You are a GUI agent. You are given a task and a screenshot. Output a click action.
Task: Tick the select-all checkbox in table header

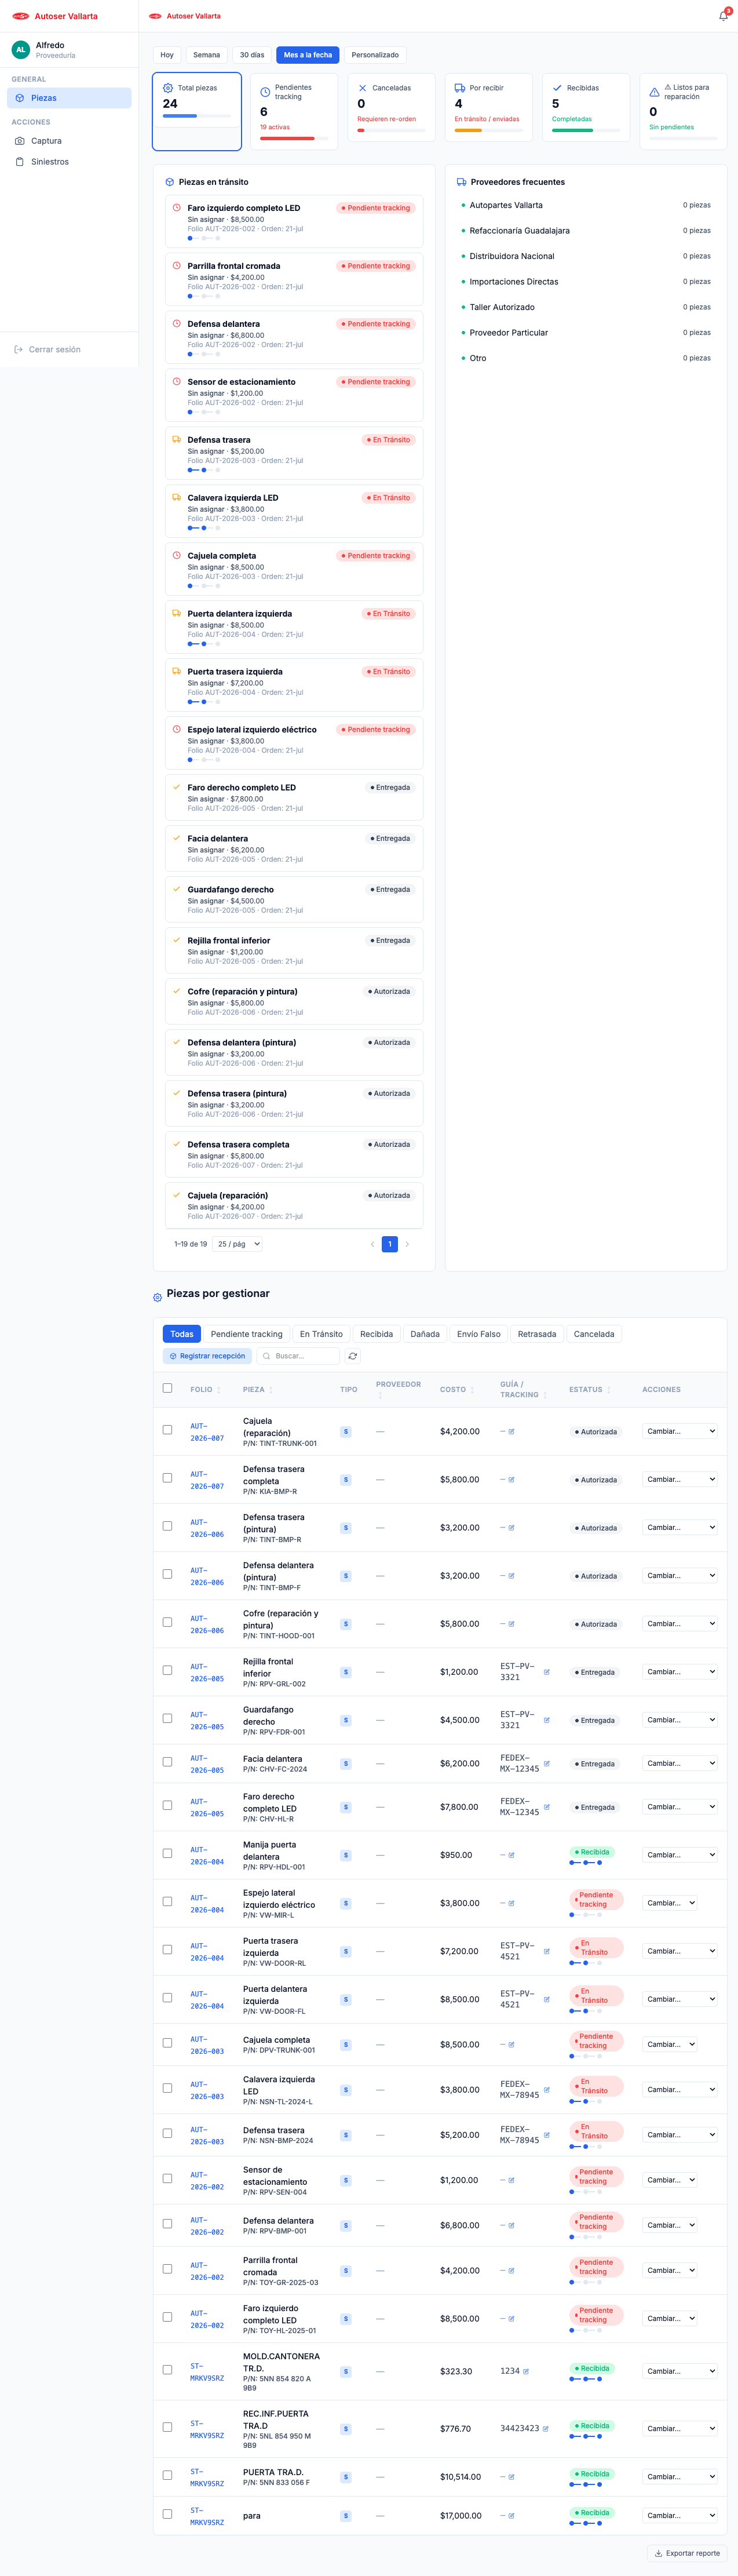point(167,1388)
